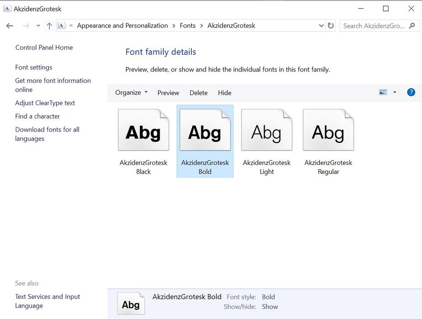The image size is (422, 319).
Task: Click 'Appearance and Personalization' in the breadcrumb
Action: pos(123,26)
